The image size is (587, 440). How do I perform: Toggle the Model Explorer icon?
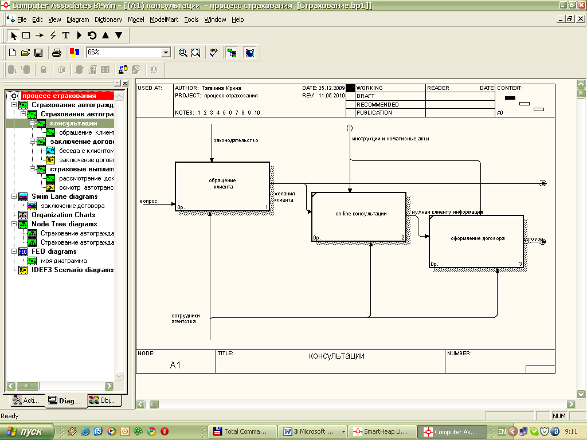coord(232,53)
